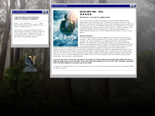The width and height of the screenshot is (155, 116).
Task: Click 'the daniels :: surrealist comedy-drama' subtitle
Action: click(x=95, y=17)
